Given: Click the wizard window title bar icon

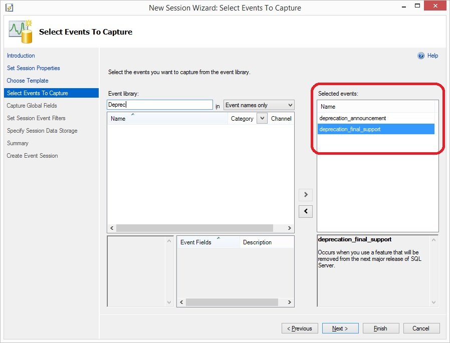Looking at the screenshot, I should coord(9,8).
